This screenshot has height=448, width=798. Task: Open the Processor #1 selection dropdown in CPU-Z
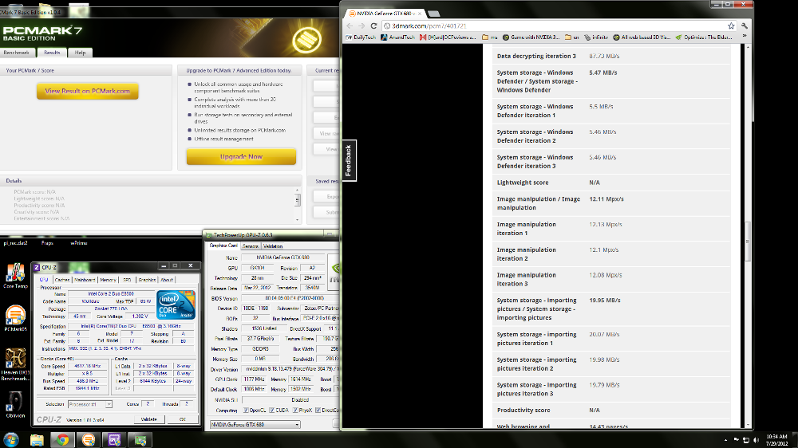coord(90,404)
